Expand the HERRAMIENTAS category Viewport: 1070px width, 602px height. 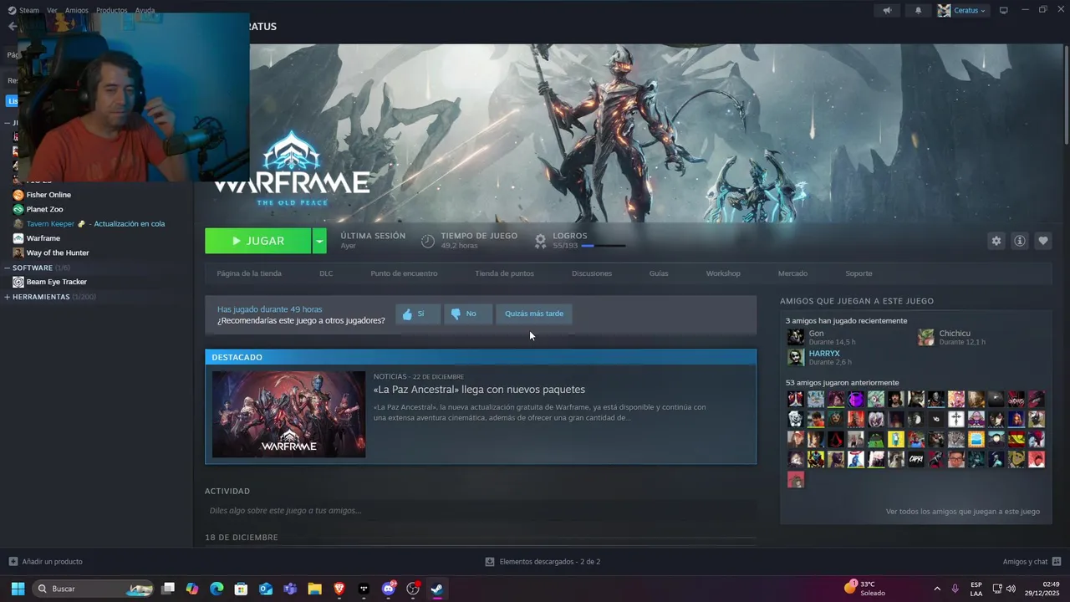(x=8, y=297)
